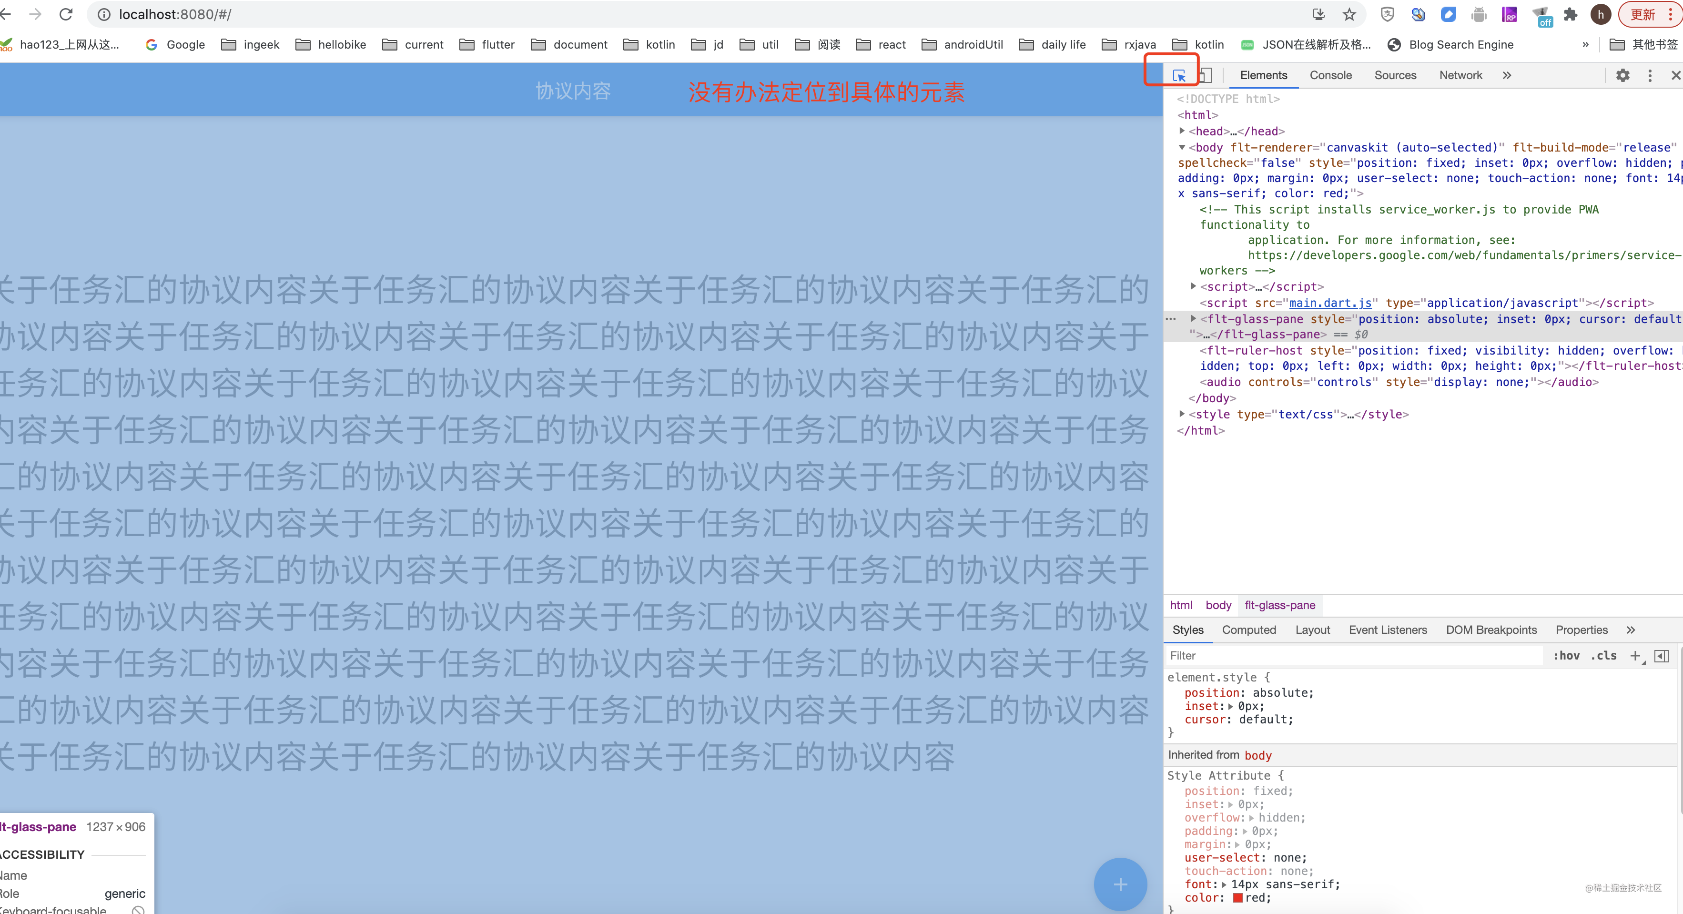Select the Layout pane tab
Viewport: 1683px width, 914px height.
coord(1312,630)
